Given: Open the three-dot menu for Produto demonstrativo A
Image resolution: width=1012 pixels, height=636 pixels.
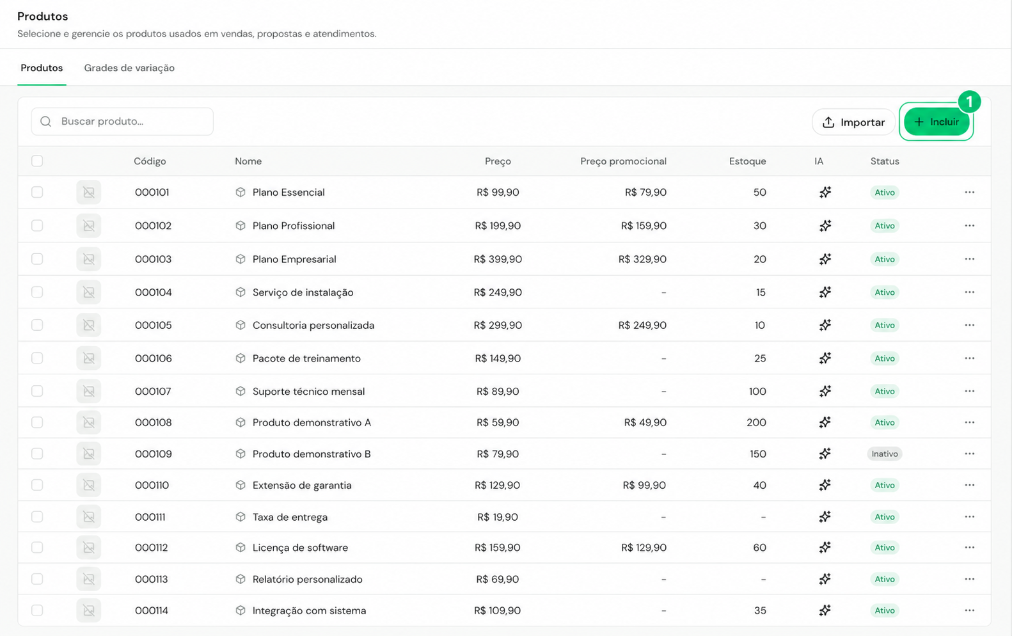Looking at the screenshot, I should [970, 422].
